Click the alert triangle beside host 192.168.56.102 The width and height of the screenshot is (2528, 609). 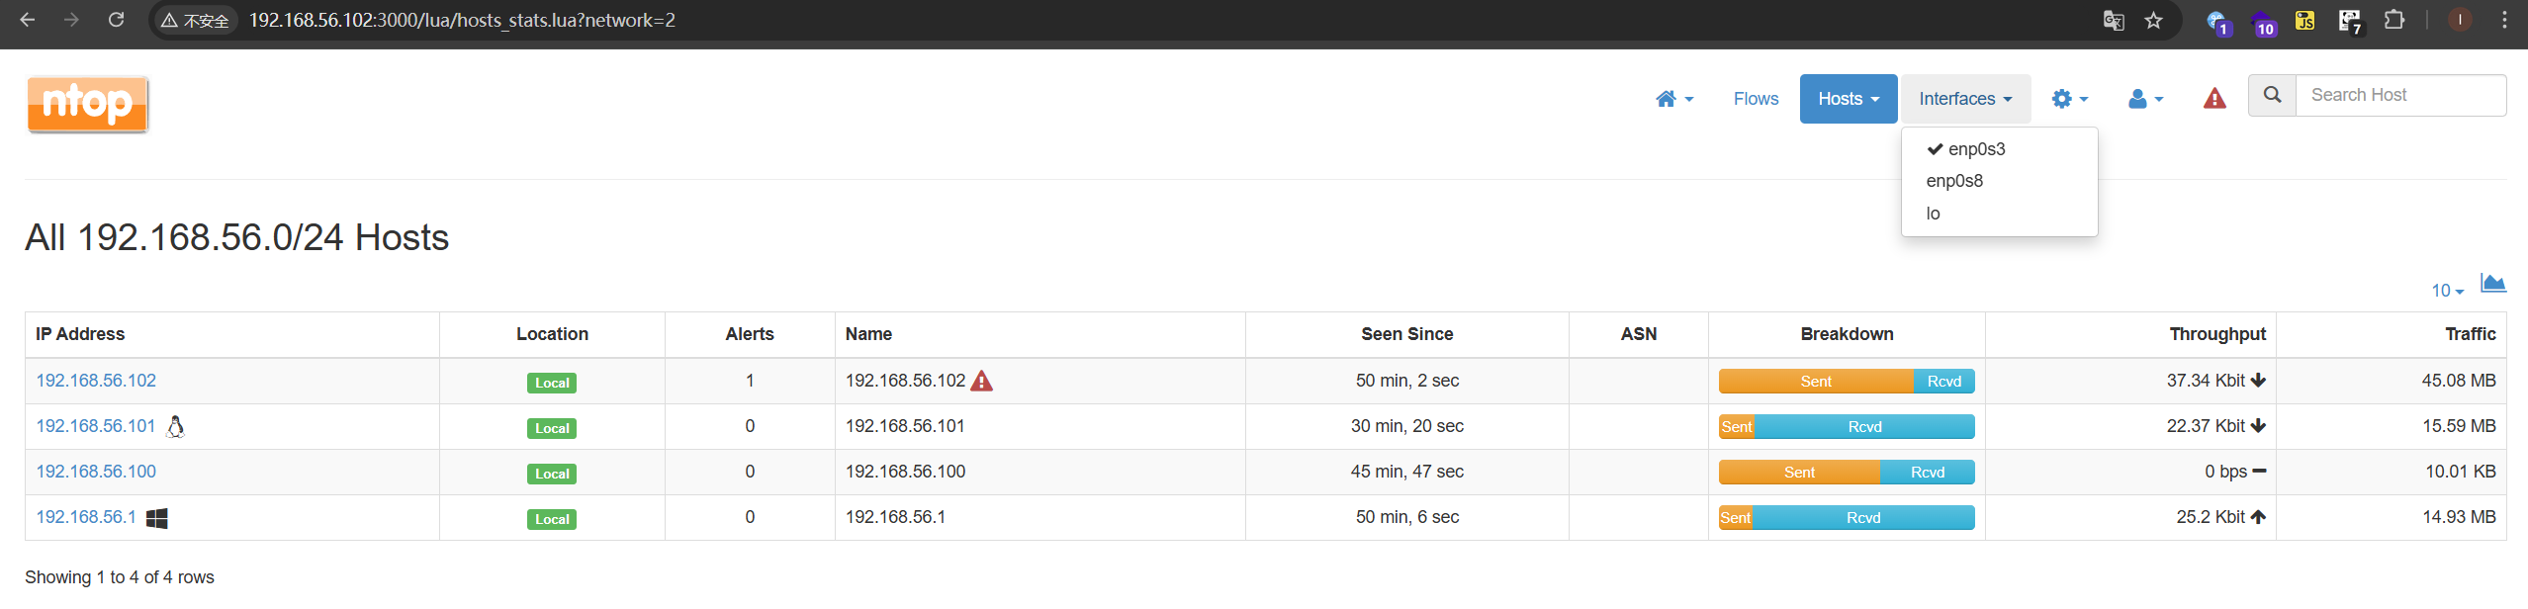point(981,382)
